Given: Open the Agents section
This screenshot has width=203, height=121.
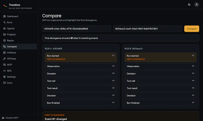Looking at the screenshot, I should (19, 29).
